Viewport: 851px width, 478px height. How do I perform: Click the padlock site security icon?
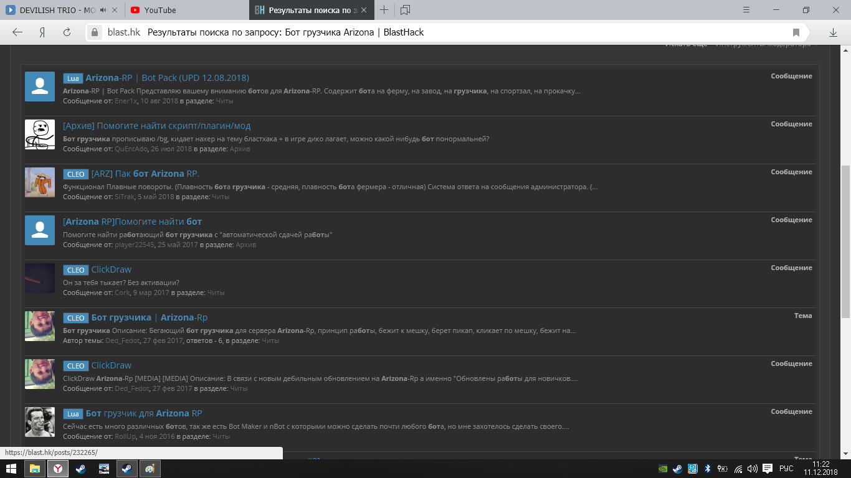(x=95, y=32)
